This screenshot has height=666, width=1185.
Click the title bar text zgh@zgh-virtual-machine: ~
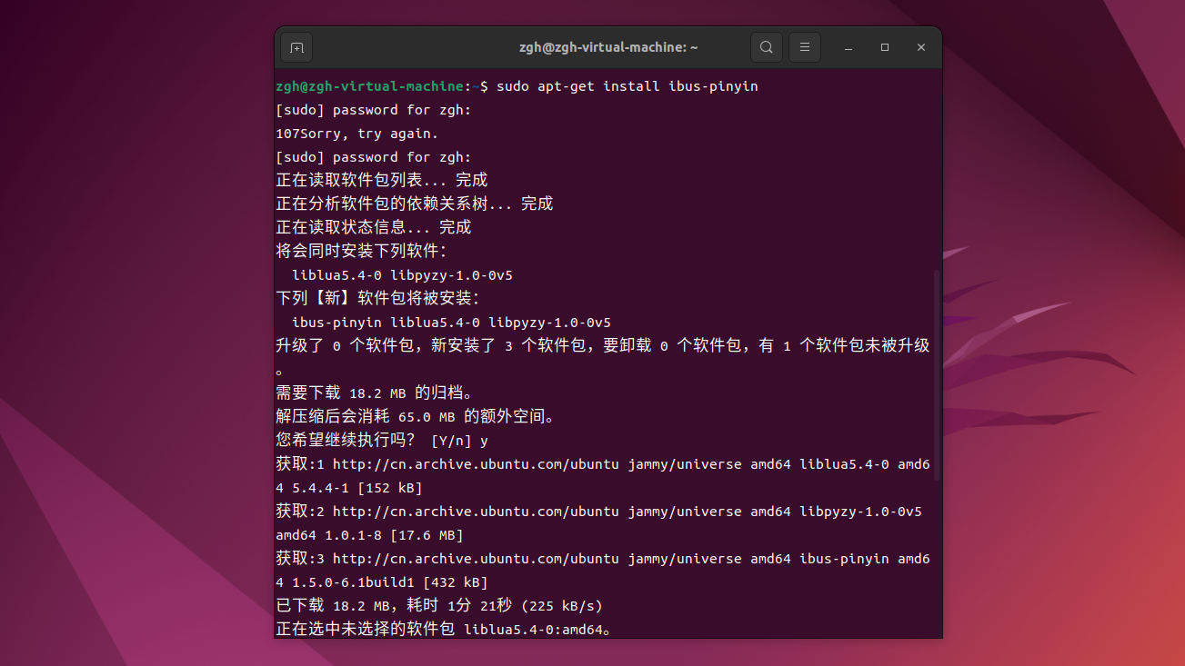pos(608,47)
